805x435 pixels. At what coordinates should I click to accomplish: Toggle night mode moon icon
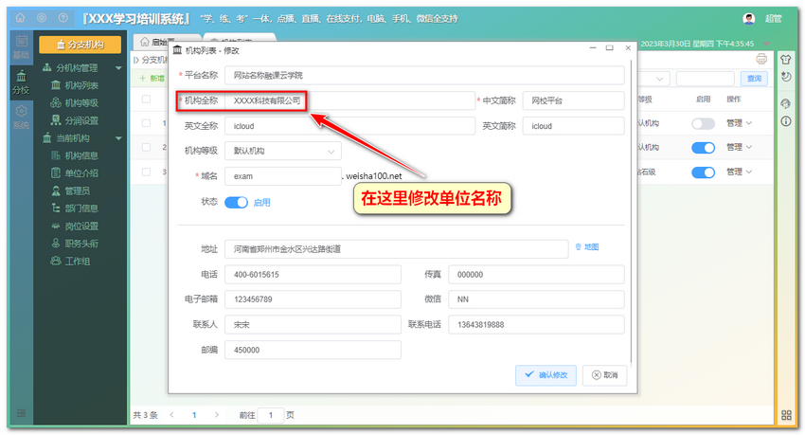click(x=785, y=77)
